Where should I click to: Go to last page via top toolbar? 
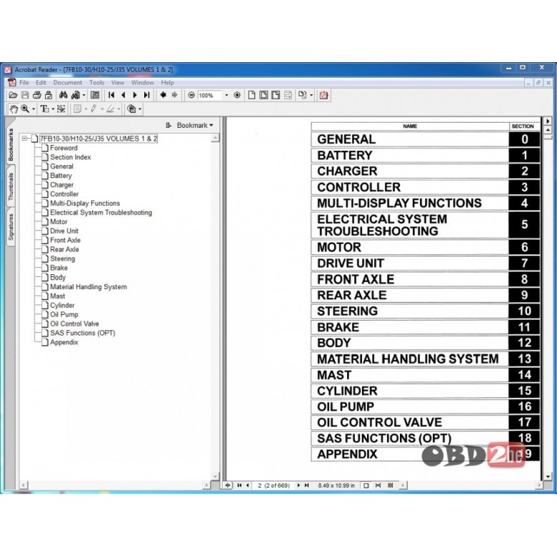(x=146, y=95)
